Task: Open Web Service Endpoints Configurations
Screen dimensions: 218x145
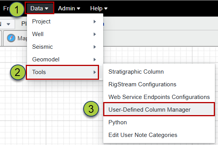Action: (x=159, y=97)
